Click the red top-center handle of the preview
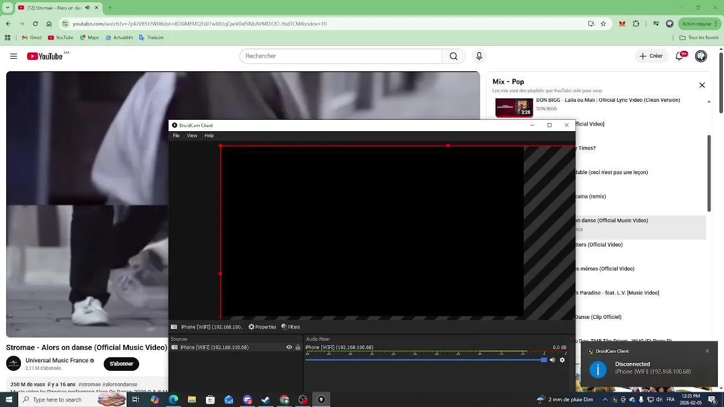 (448, 145)
